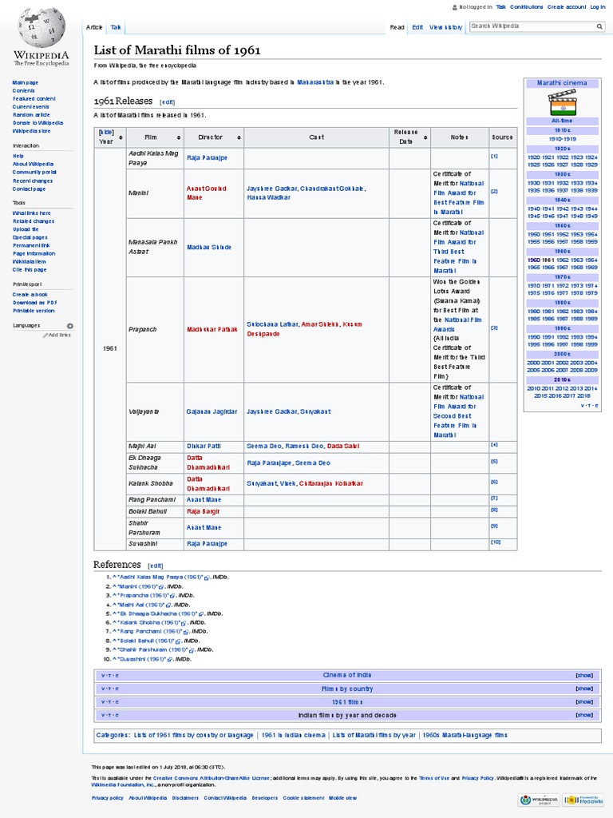Open the Languages settings gear icon
Image resolution: width=613 pixels, height=818 pixels.
(x=70, y=326)
